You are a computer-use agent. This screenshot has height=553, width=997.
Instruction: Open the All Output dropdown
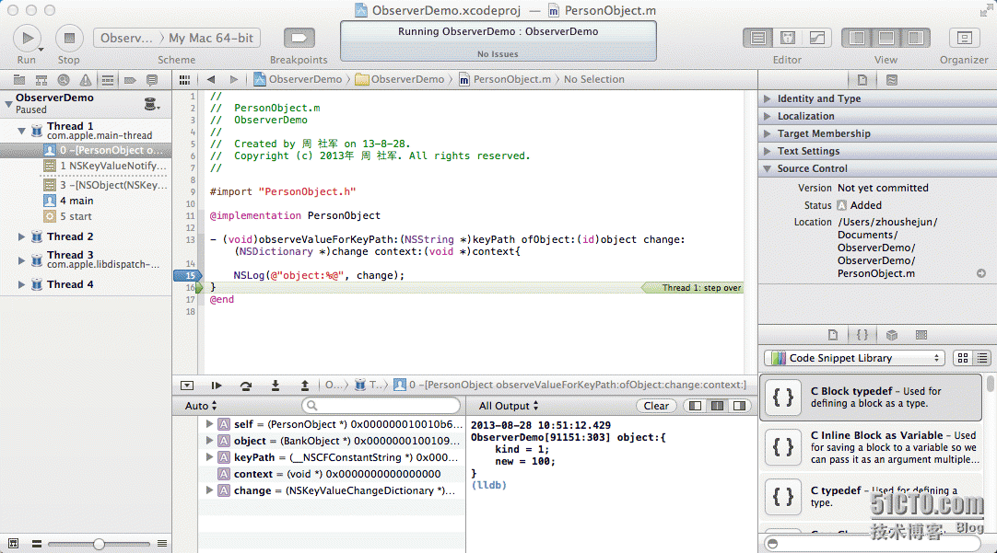509,406
